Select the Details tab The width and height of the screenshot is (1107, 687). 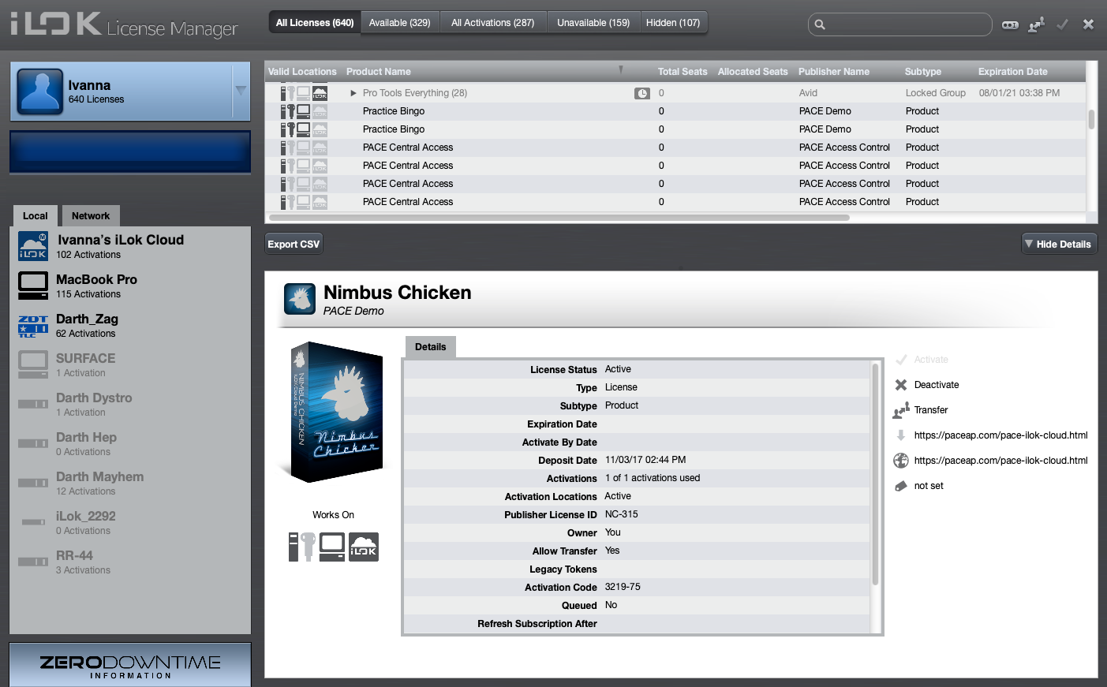point(431,346)
